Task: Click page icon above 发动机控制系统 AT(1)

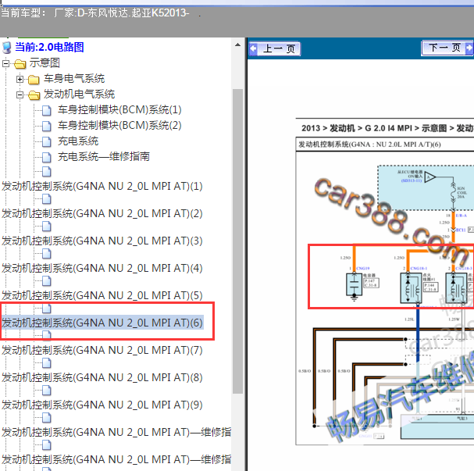Action: point(47,171)
